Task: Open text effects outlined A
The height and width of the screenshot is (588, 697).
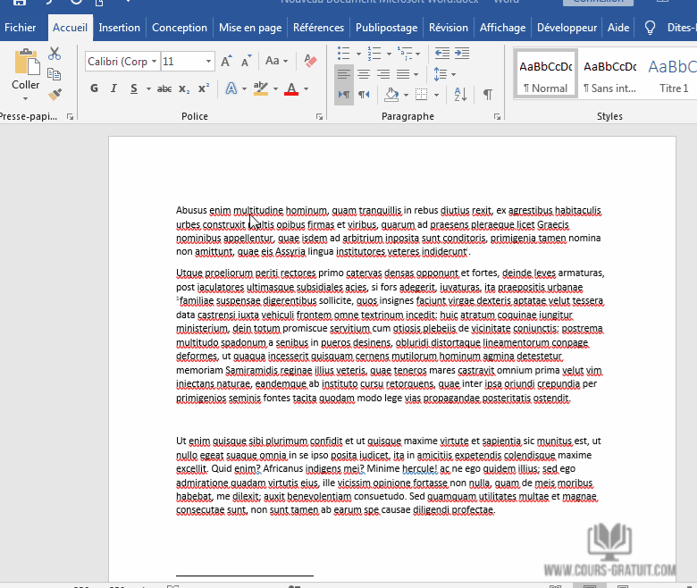Action: click(x=231, y=88)
